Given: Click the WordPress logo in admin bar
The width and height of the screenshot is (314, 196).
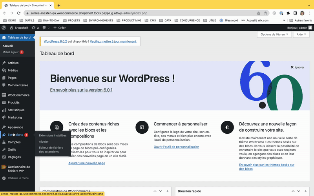Looking at the screenshot, I should click(x=4, y=28).
